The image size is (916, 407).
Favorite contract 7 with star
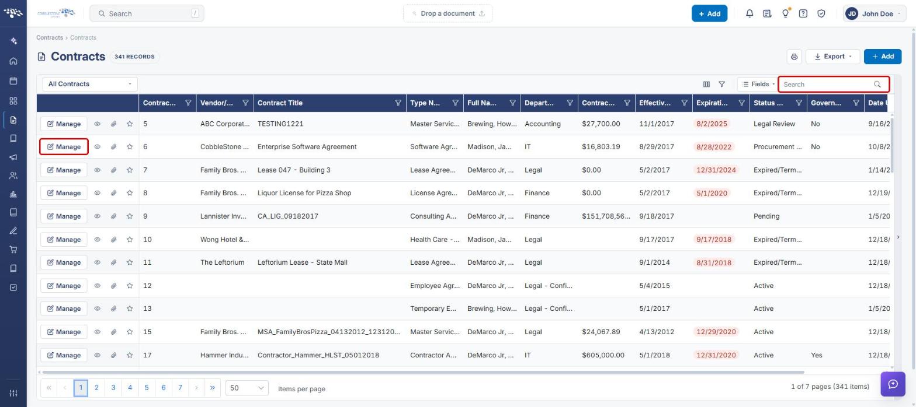pos(130,170)
